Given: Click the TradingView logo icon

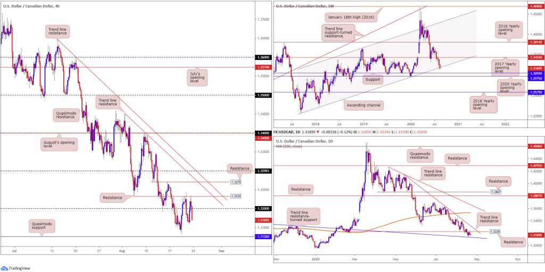Looking at the screenshot, I should [4, 268].
